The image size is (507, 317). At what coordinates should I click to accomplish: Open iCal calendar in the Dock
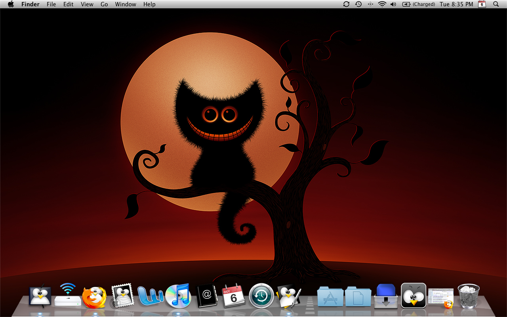coord(234,296)
